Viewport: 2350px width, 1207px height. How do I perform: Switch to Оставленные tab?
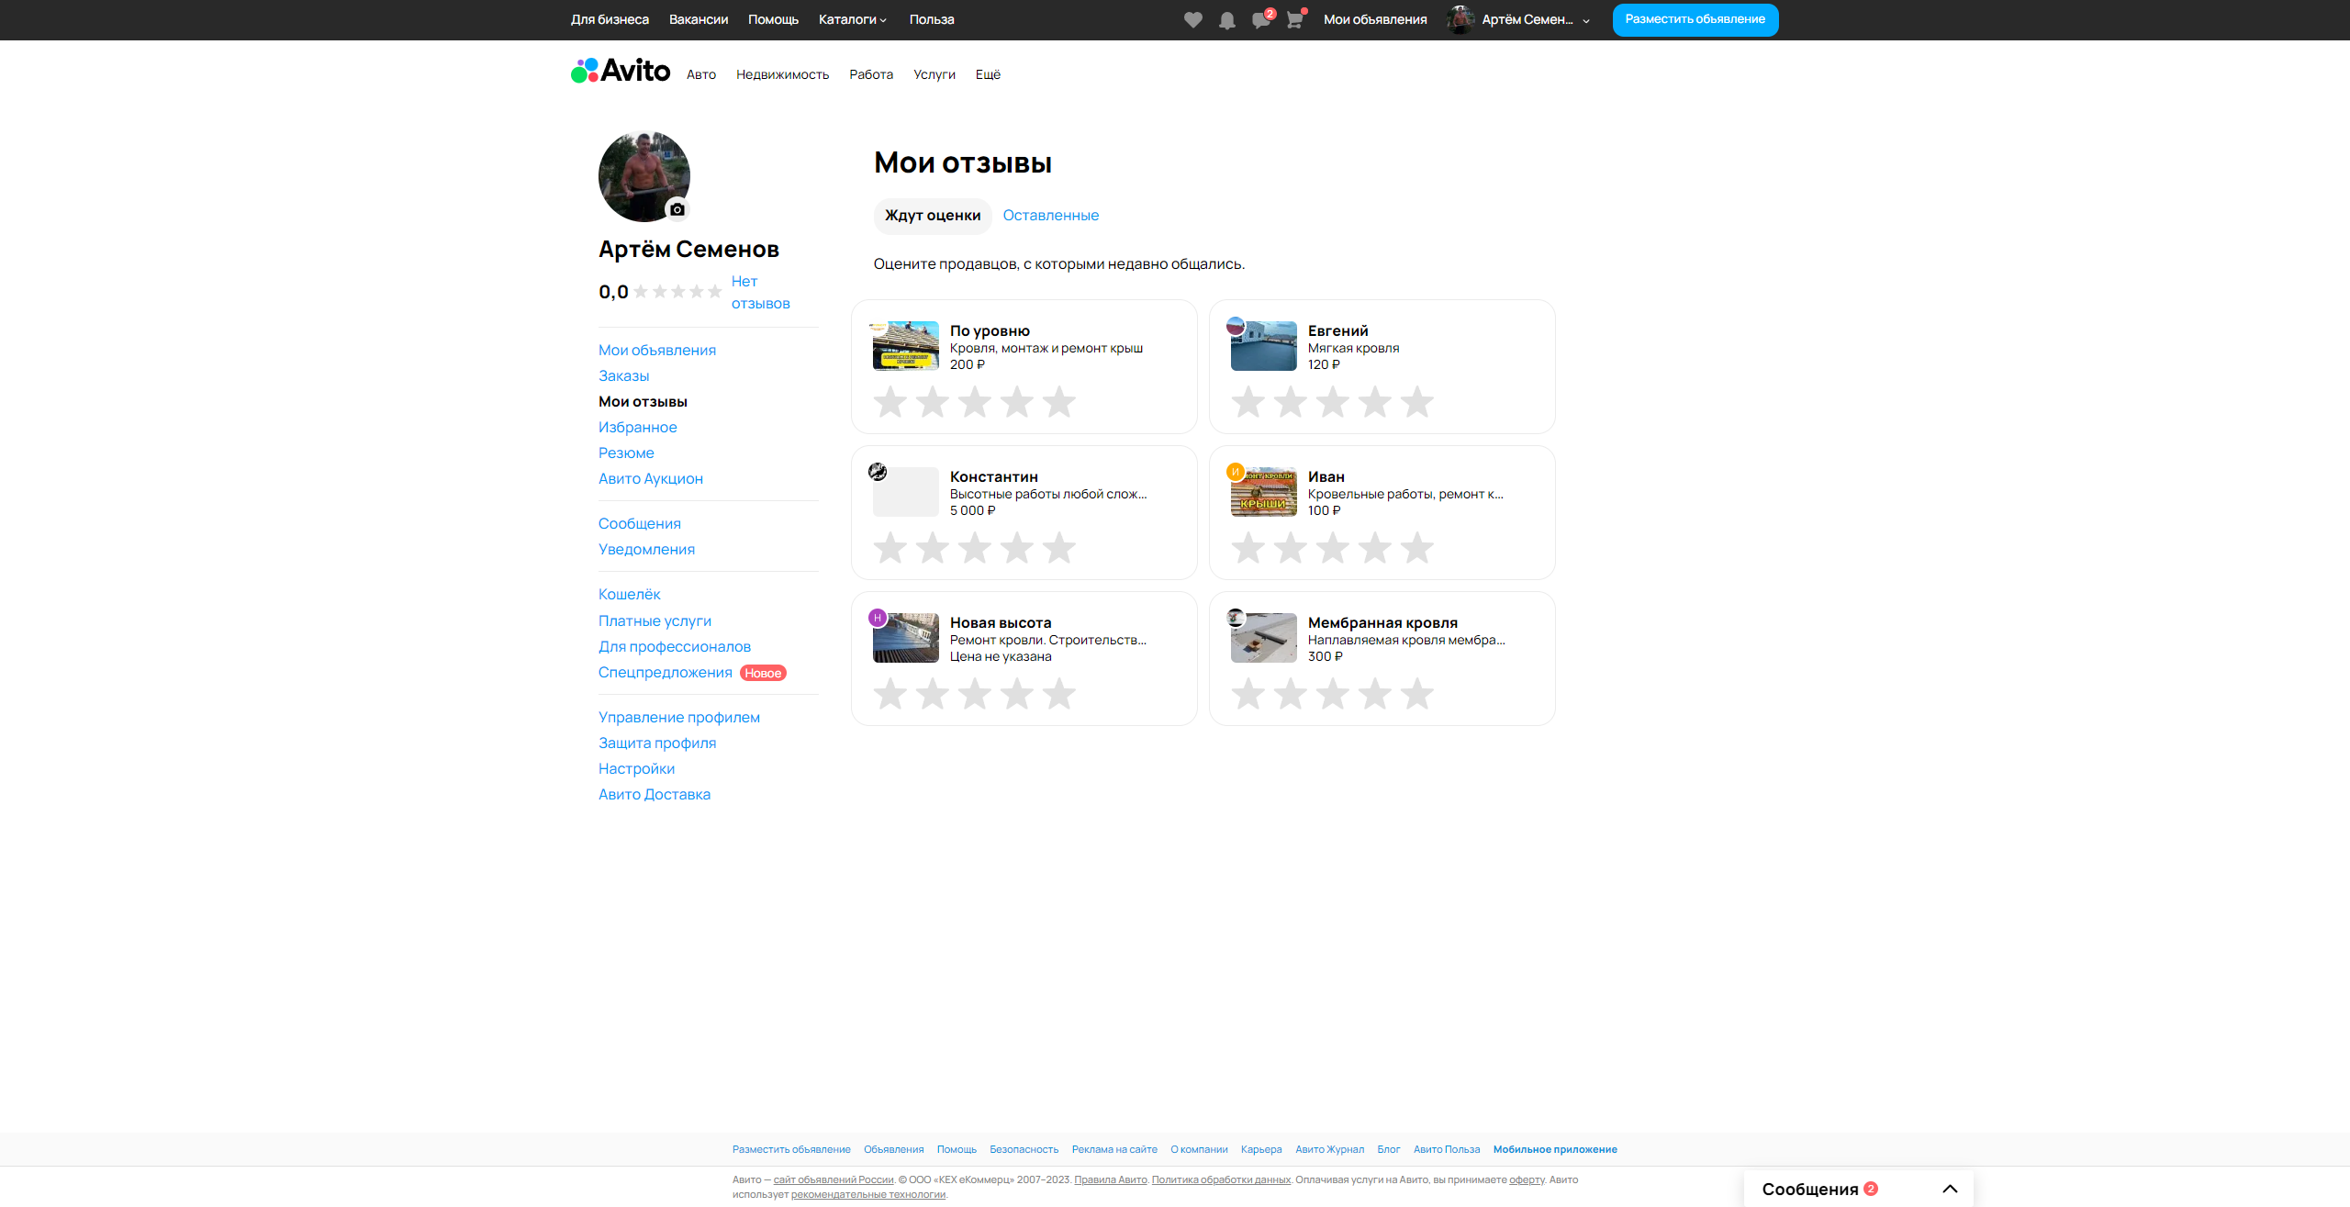[1050, 215]
